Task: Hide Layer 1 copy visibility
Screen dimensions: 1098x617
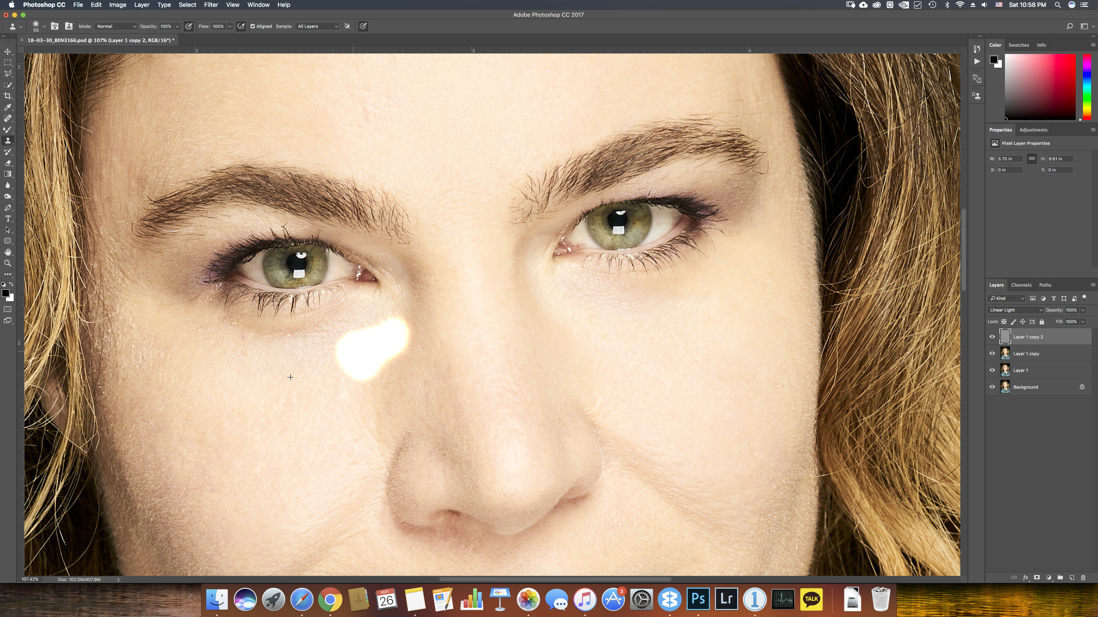Action: (x=992, y=353)
